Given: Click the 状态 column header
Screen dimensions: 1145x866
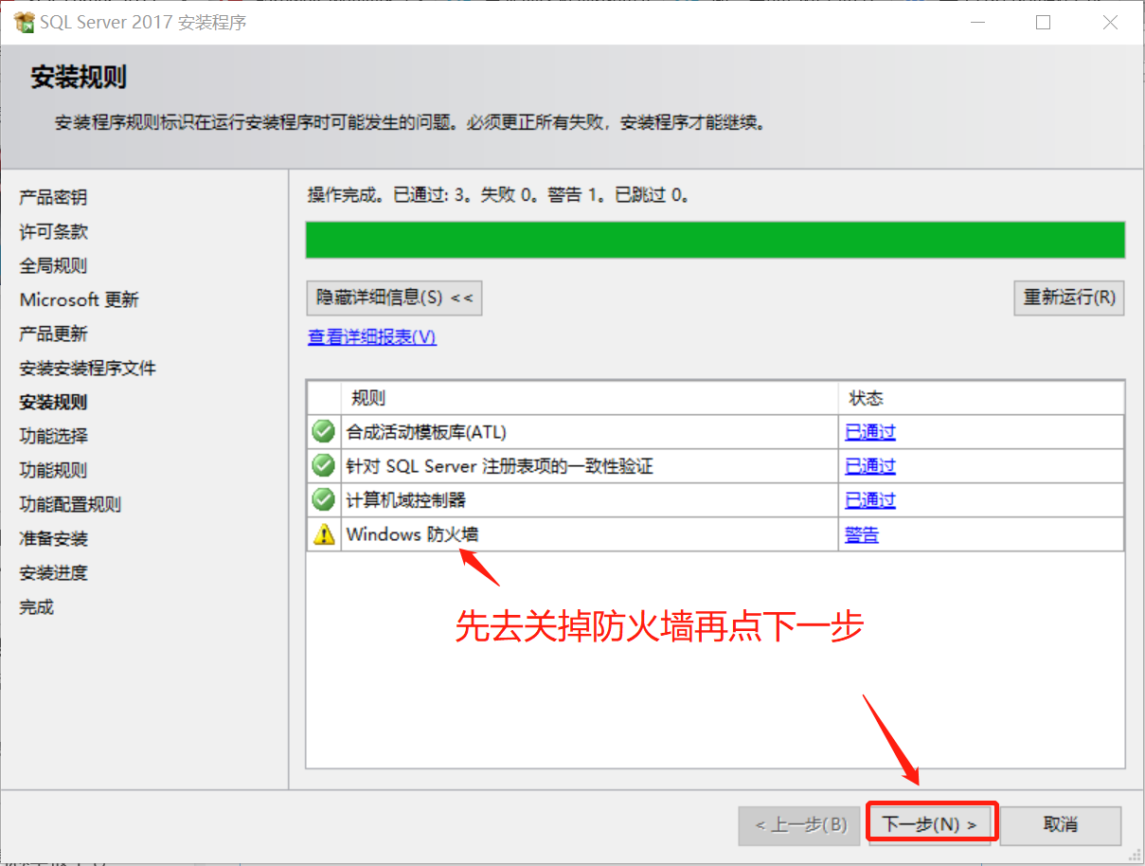Looking at the screenshot, I should [x=981, y=398].
